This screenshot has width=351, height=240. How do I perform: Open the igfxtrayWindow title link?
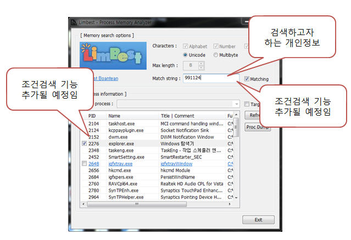point(176,163)
